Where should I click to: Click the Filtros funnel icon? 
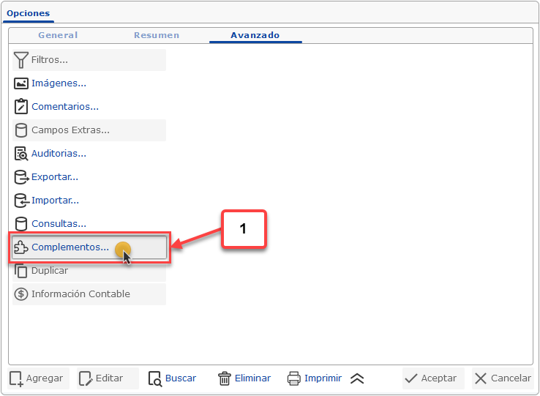point(21,60)
